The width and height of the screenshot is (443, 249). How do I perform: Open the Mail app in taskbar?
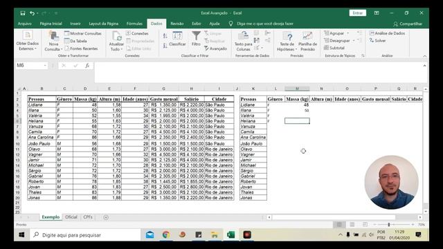(150, 235)
